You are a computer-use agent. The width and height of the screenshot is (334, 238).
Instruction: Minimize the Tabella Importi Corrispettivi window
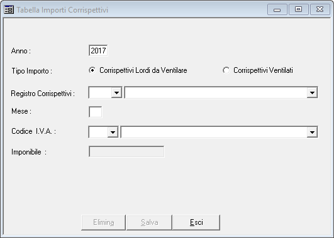click(x=277, y=10)
